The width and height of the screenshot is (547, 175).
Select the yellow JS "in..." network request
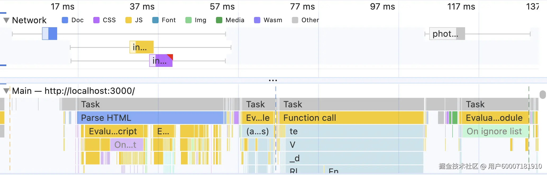[x=142, y=47]
